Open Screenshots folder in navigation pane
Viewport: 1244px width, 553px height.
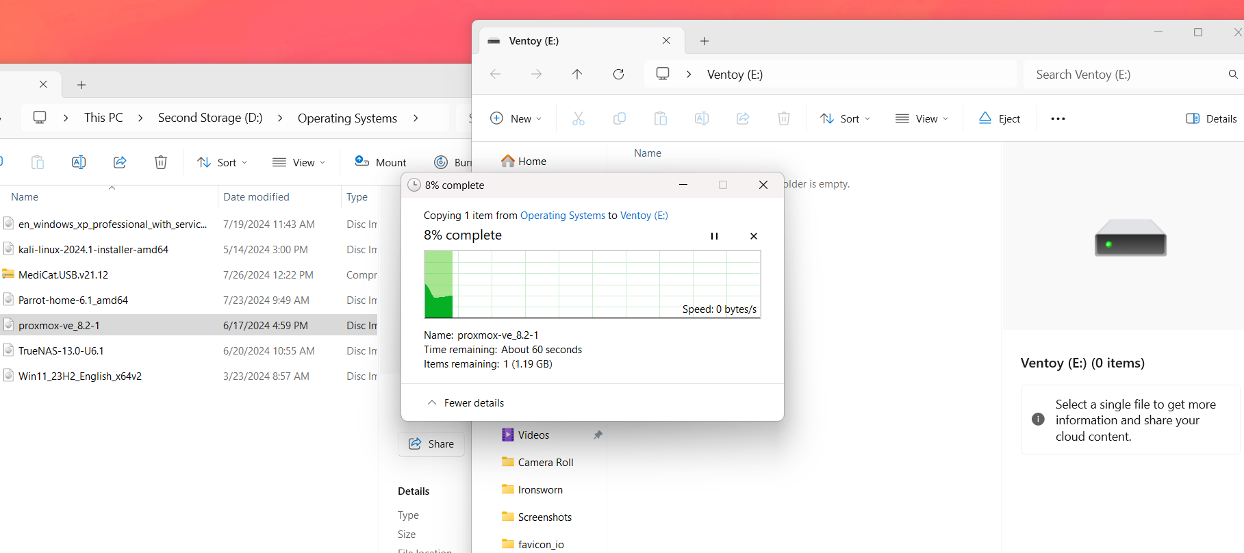(x=537, y=517)
